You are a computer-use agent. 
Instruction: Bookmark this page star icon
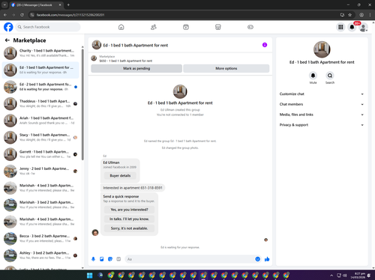point(349,15)
